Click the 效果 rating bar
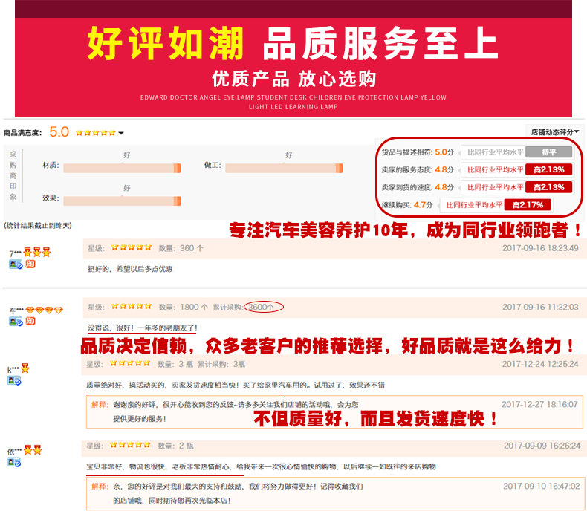This screenshot has width=587, height=517. pos(122,201)
